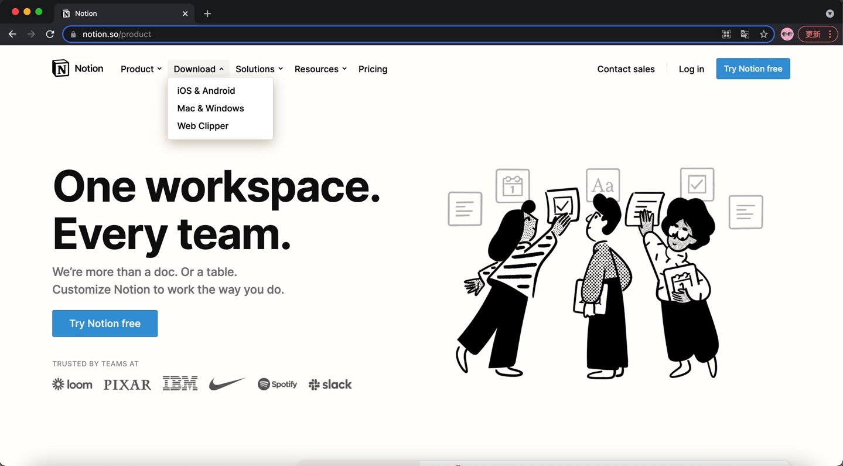The height and width of the screenshot is (466, 843).
Task: Reload the page with the refresh icon
Action: pos(50,34)
